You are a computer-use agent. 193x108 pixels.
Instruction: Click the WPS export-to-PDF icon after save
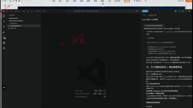[13, 1]
